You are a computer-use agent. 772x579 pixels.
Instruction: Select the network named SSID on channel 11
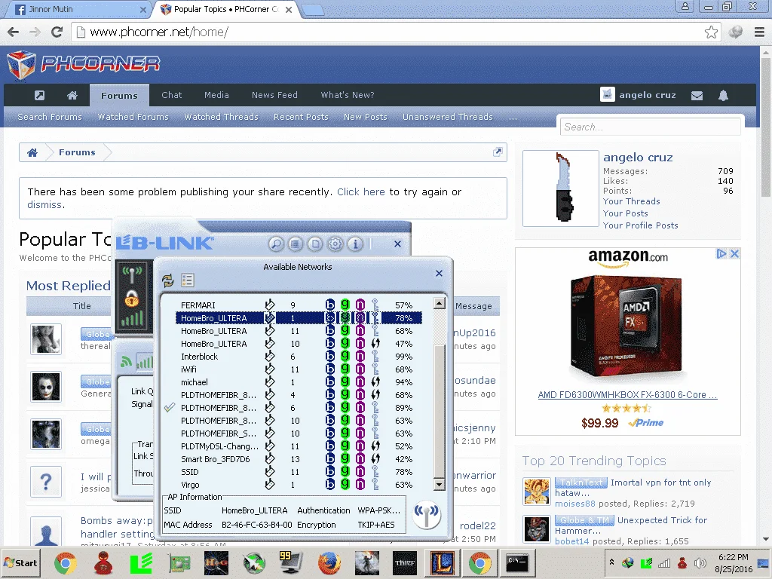click(299, 472)
